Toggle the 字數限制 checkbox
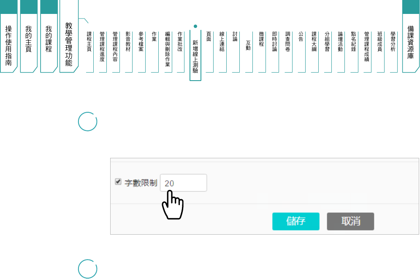Image resolution: width=420 pixels, height=279 pixels. click(118, 181)
